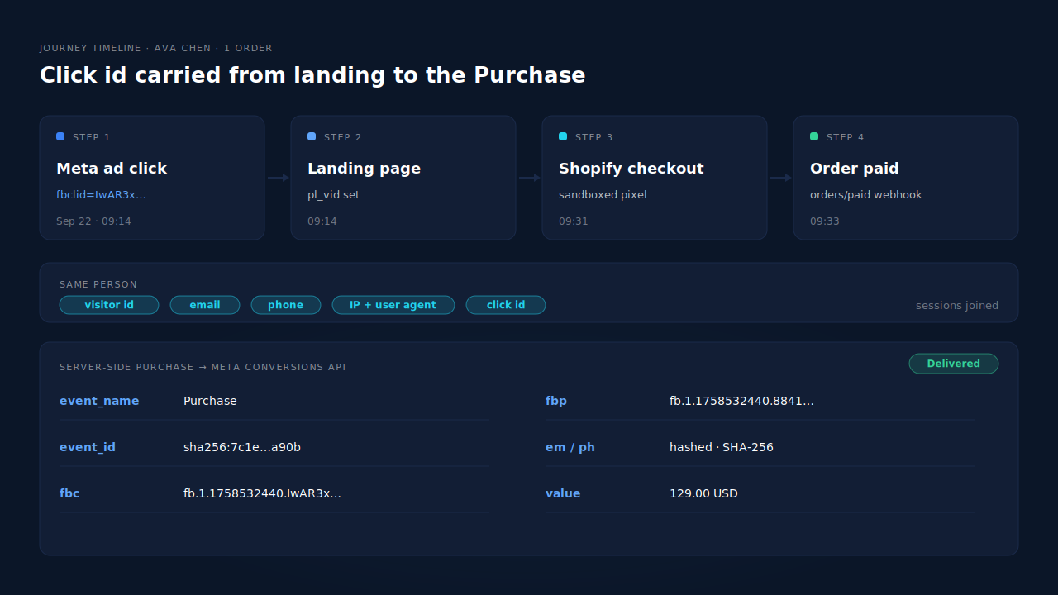The image size is (1058, 595).
Task: Select the Order paid step card
Action: click(x=906, y=178)
